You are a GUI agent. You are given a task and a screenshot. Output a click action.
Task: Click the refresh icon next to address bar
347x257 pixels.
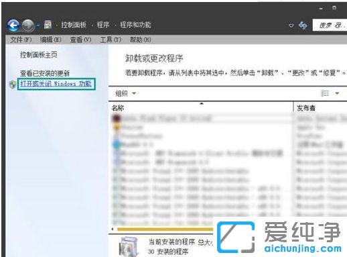(x=303, y=25)
